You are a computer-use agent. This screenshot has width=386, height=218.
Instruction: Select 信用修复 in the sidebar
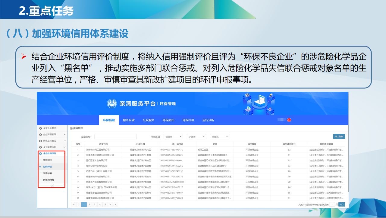pos(47,173)
